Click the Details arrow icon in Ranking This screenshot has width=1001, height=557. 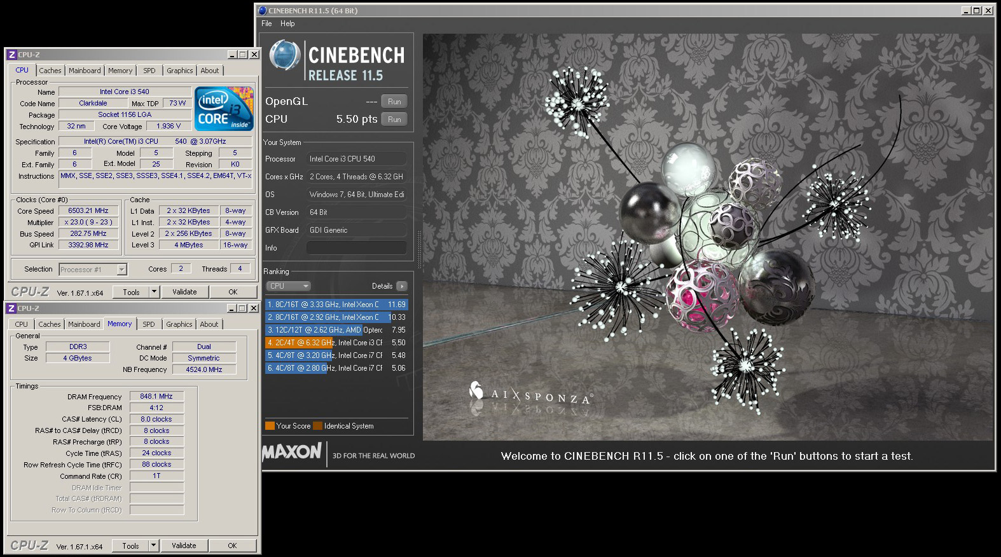point(401,286)
